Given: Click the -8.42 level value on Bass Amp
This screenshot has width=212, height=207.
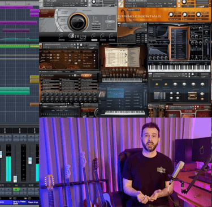Looking at the screenshot, I should [x=31, y=186].
